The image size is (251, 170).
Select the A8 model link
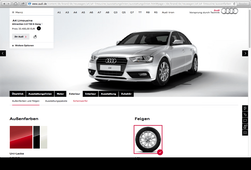coord(107,12)
